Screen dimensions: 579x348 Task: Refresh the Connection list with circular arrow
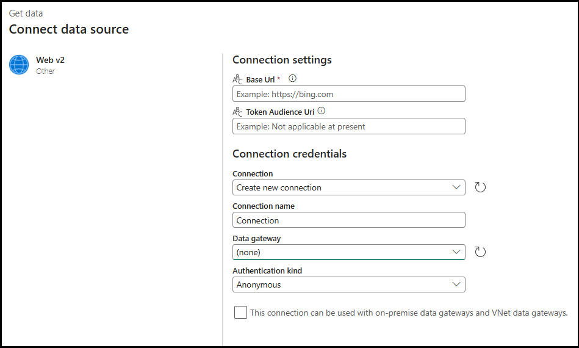coord(480,187)
